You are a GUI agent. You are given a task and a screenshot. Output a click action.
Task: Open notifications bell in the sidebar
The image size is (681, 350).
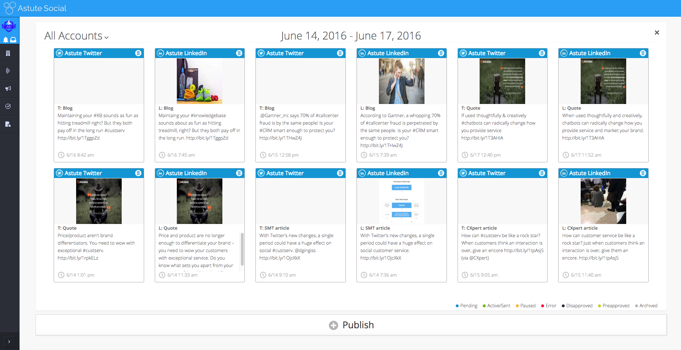click(6, 40)
